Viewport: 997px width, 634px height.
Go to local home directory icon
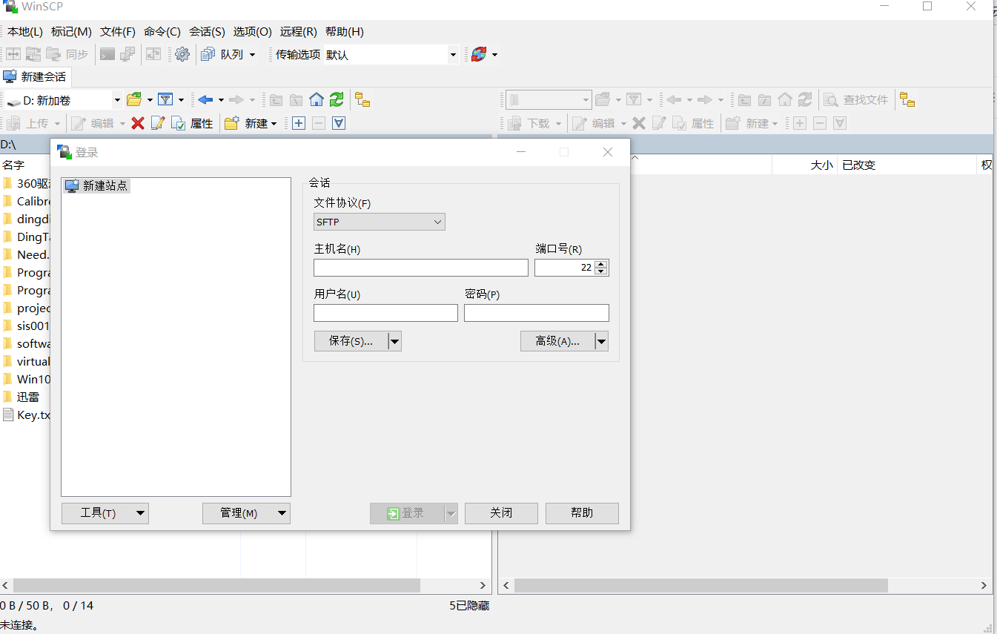[317, 99]
